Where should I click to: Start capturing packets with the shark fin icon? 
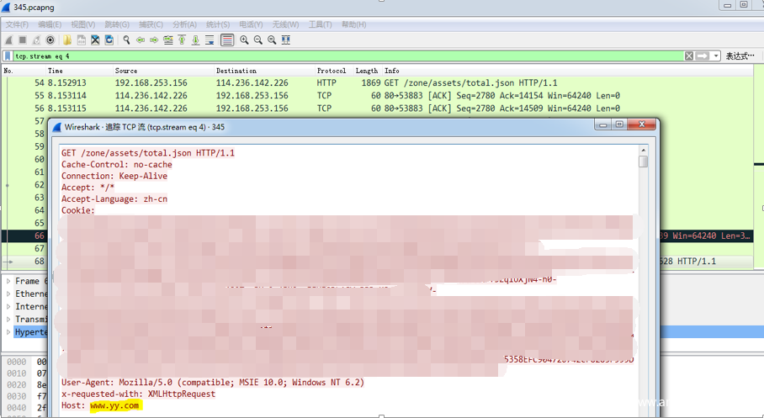click(8, 40)
